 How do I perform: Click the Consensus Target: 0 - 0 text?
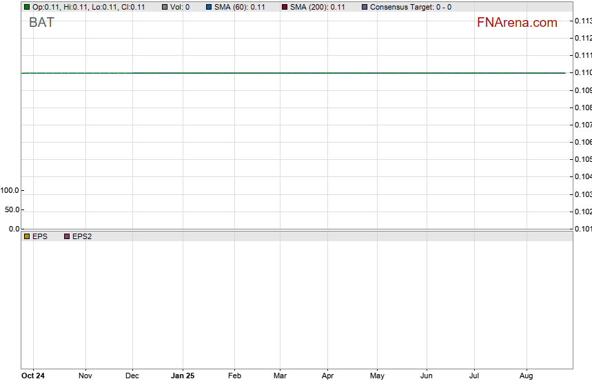pyautogui.click(x=411, y=7)
